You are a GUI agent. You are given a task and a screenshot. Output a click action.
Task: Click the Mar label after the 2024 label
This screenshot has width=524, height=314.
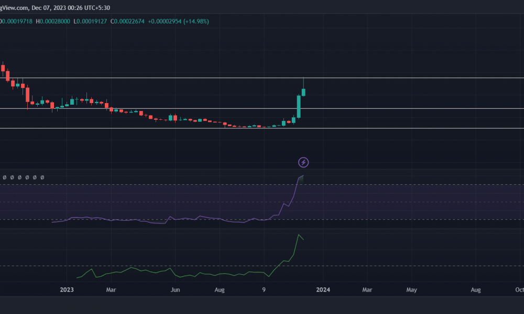367,289
